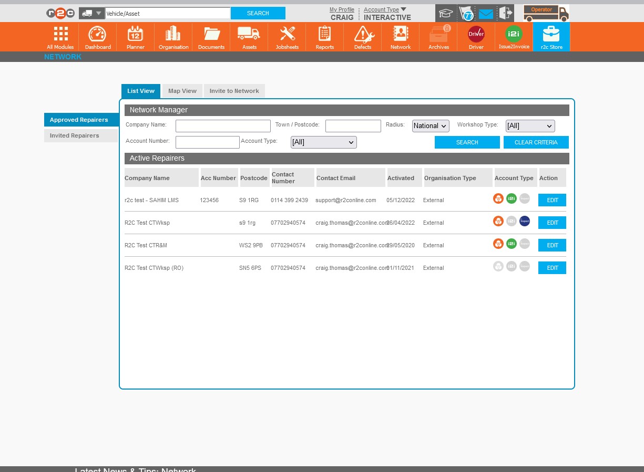Screen dimensions: 644x472
Task: Click the blue Inspect icon for R2C Test CTWksp
Action: tap(524, 222)
